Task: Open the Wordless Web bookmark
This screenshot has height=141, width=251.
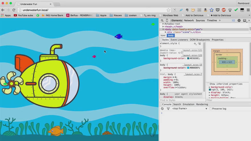Action: tap(169, 15)
